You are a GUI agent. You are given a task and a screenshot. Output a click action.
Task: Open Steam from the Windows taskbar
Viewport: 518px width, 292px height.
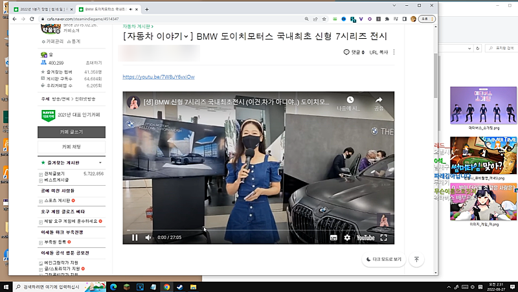181,286
